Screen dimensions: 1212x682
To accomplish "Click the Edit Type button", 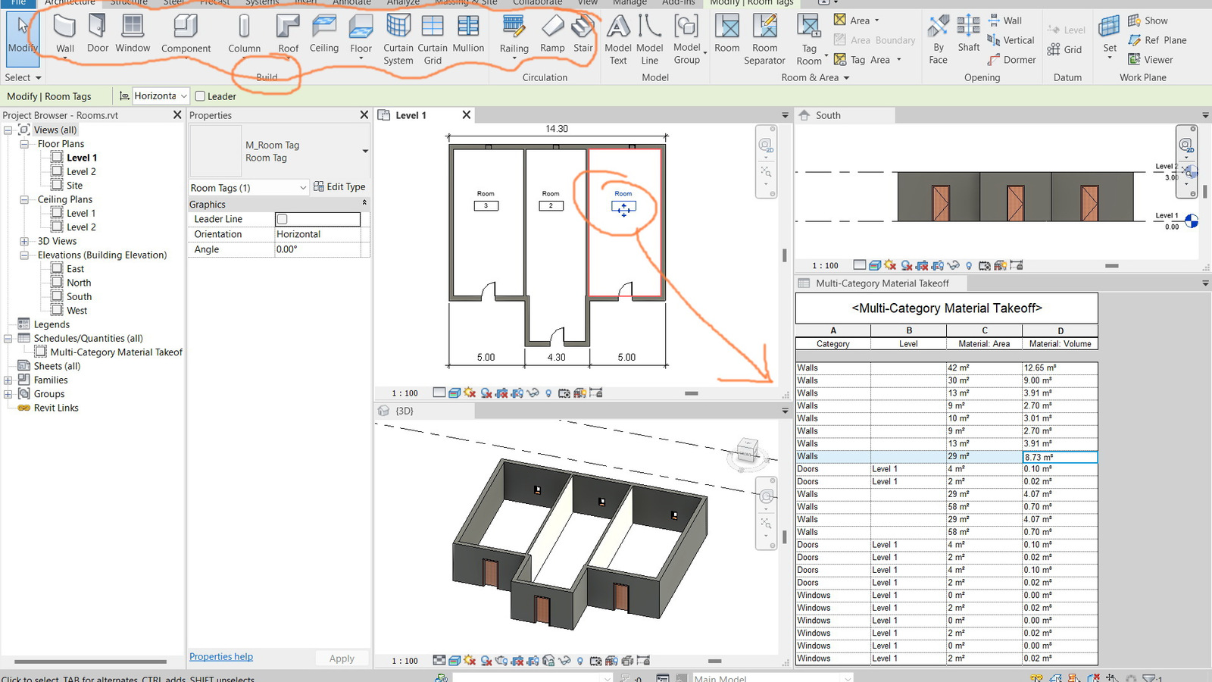I will [x=339, y=187].
